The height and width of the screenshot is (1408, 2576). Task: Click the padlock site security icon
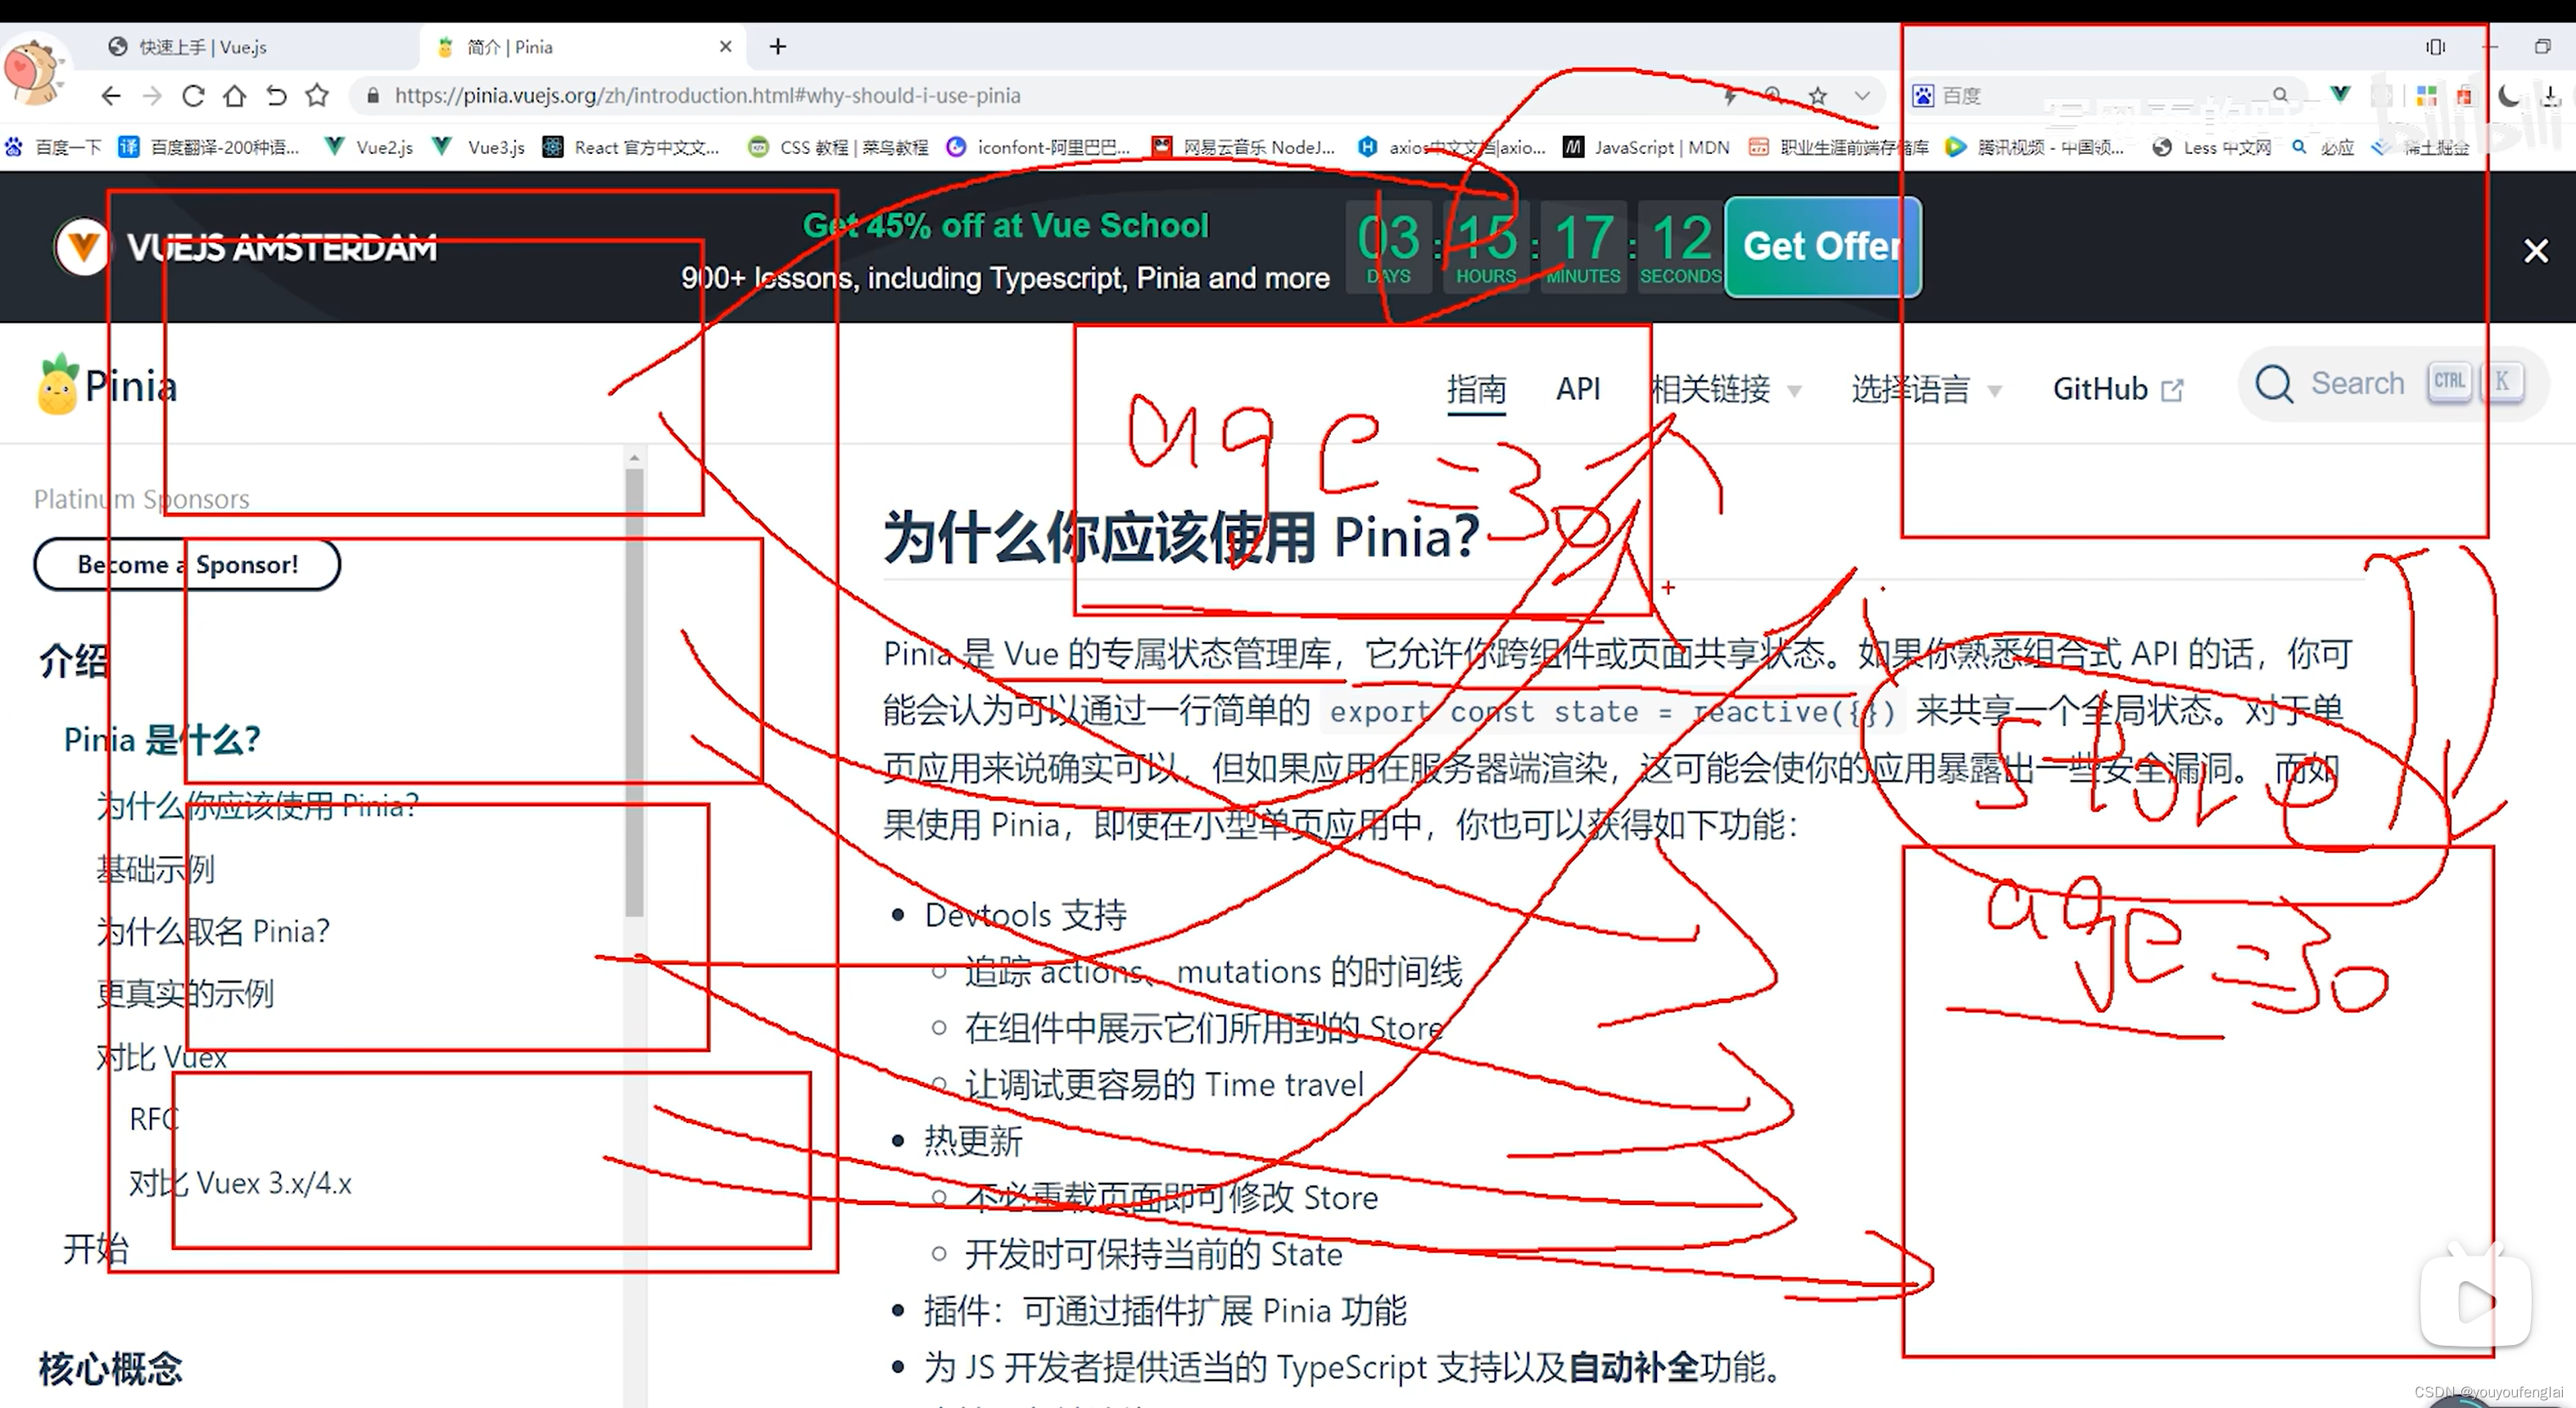(373, 96)
